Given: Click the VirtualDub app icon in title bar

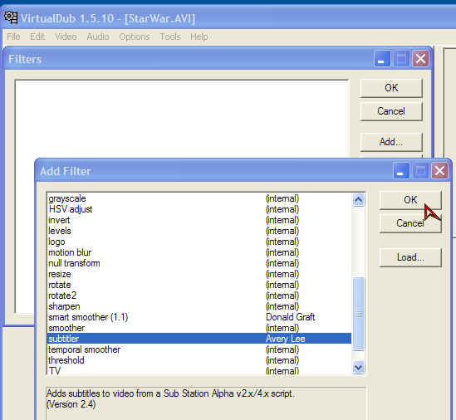Looking at the screenshot, I should pos(11,17).
